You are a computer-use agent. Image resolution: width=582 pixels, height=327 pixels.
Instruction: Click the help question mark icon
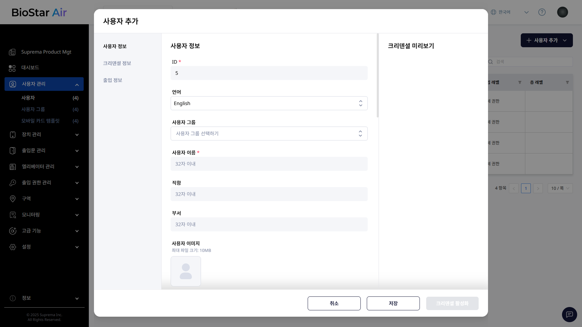(542, 12)
